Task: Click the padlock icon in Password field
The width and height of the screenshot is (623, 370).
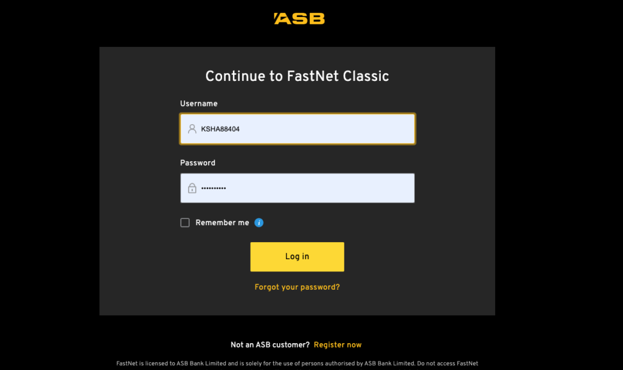Action: [192, 188]
